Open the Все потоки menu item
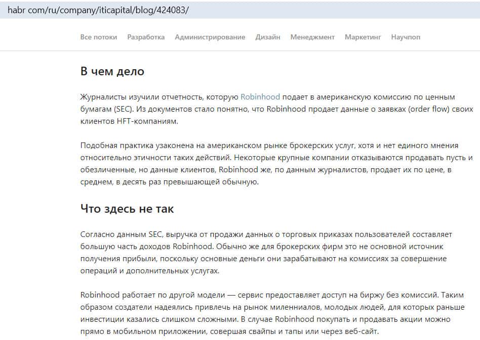Viewport: 480px width, 340px height. click(99, 37)
